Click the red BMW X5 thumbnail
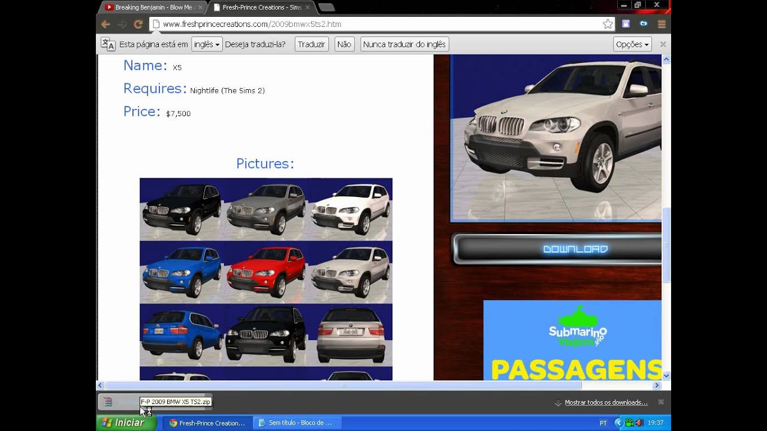The height and width of the screenshot is (431, 767). (x=266, y=272)
